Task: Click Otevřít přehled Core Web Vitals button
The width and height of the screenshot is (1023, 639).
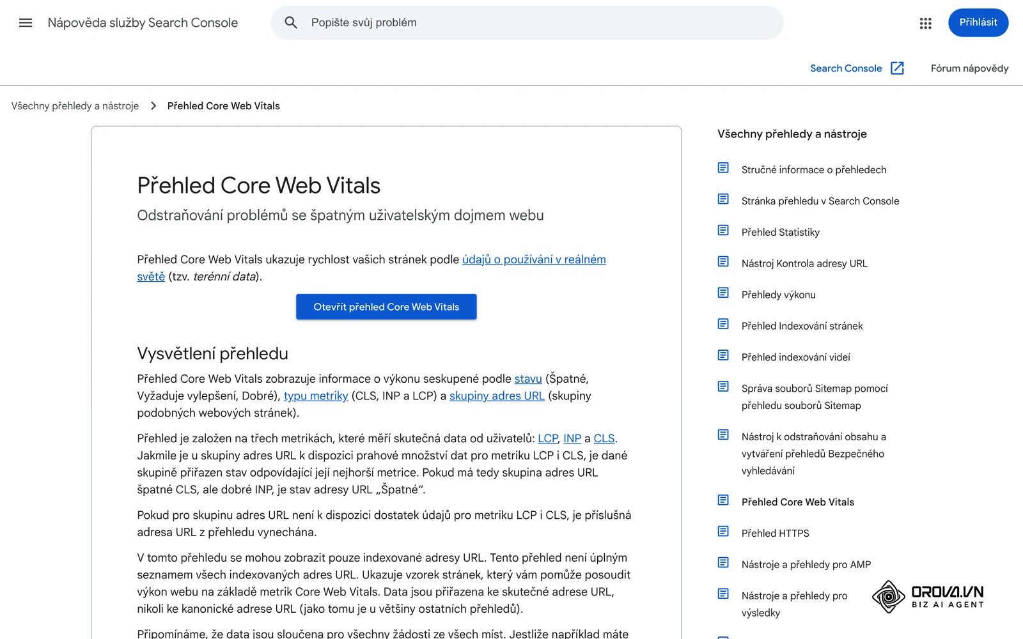Action: pyautogui.click(x=386, y=307)
